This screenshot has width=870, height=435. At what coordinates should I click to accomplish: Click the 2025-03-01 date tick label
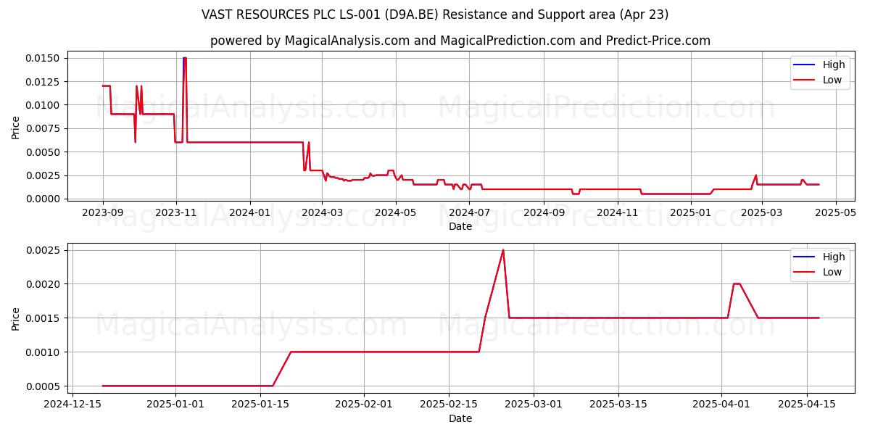point(534,405)
